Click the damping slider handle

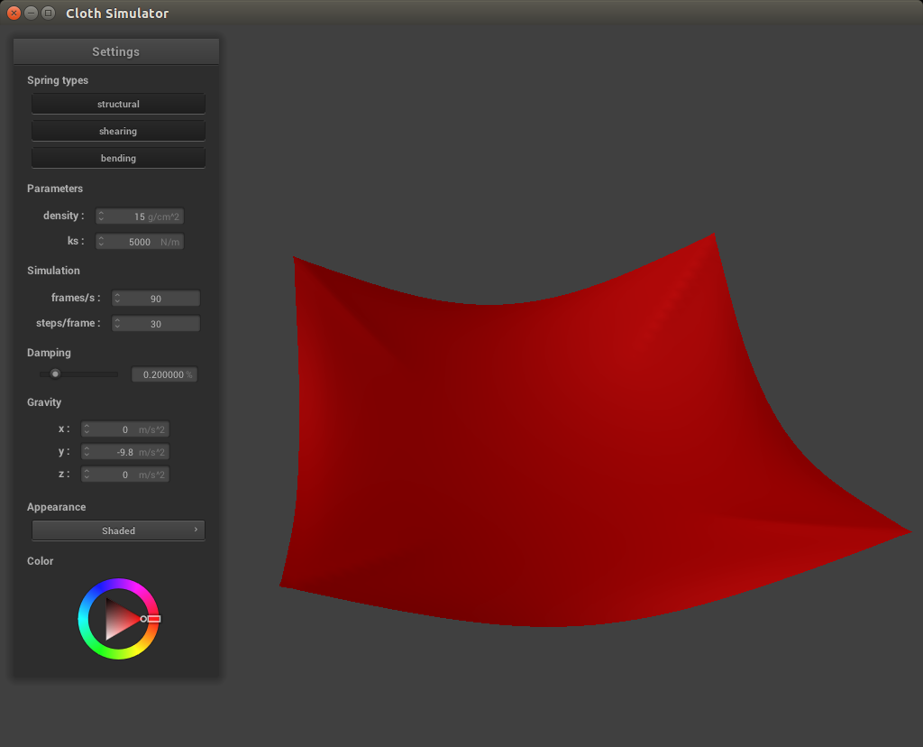point(55,373)
